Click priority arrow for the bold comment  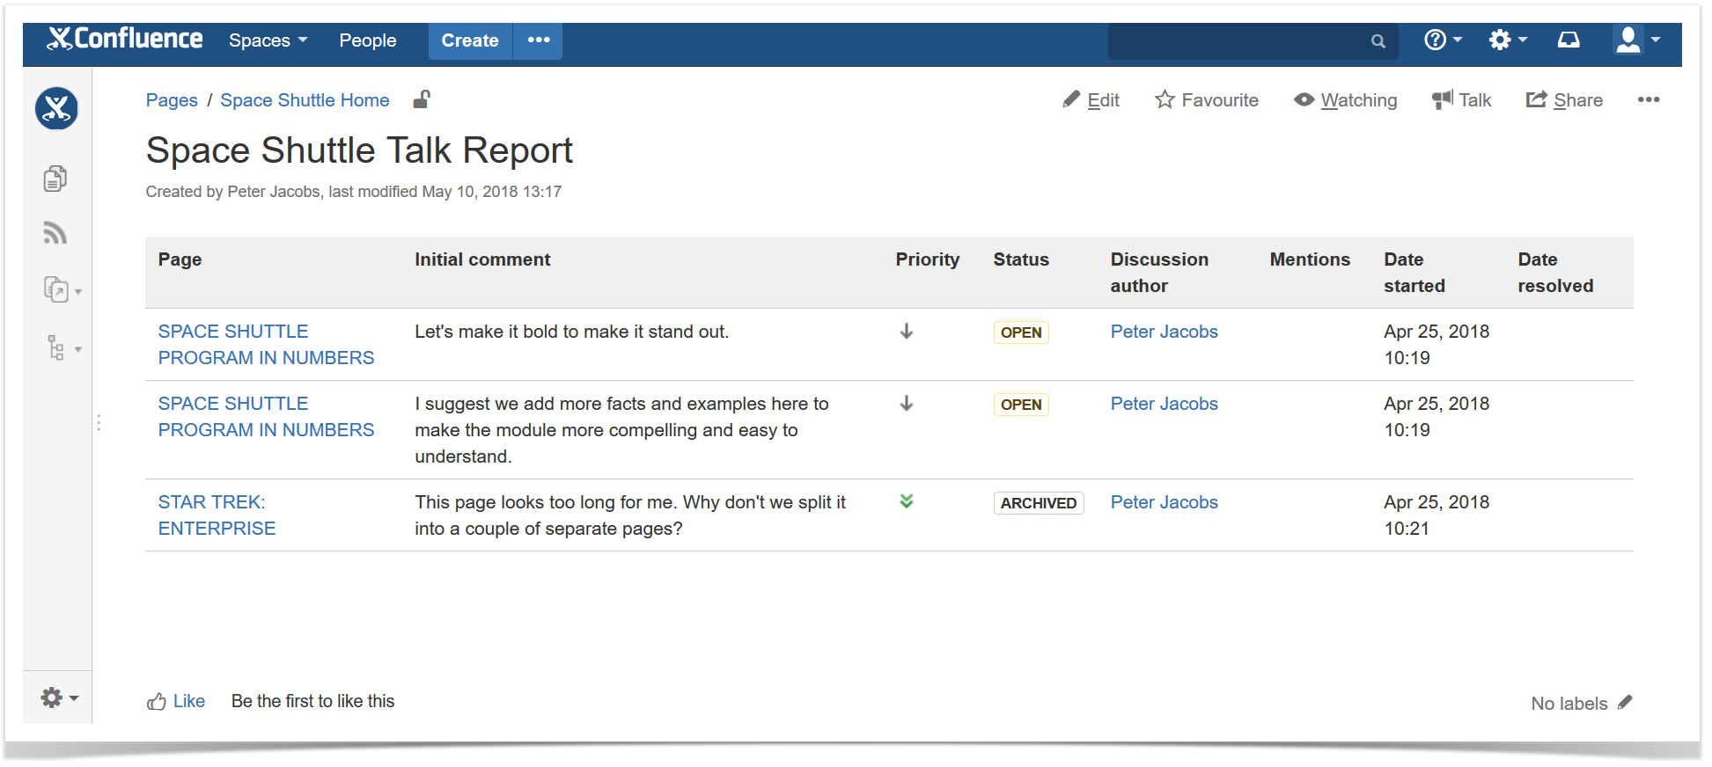click(907, 332)
